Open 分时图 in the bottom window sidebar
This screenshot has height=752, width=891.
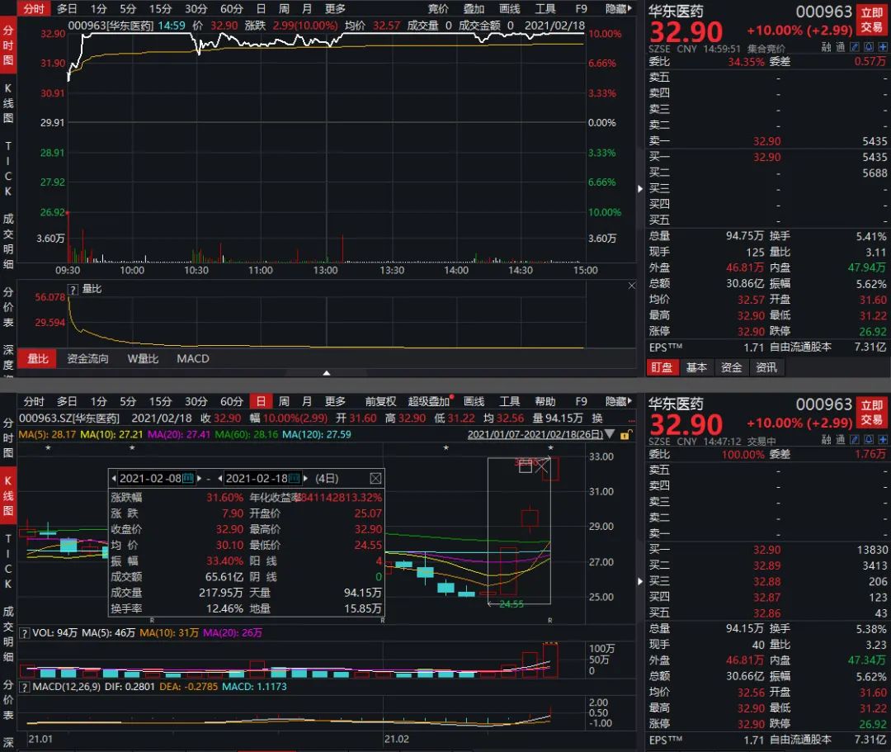pos(8,438)
